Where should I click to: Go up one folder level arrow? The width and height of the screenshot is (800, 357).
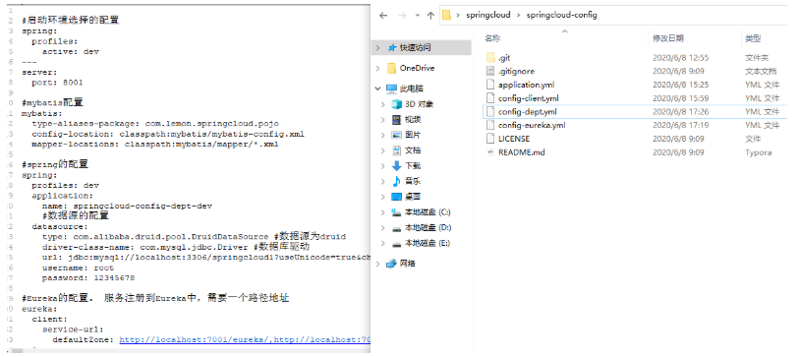tap(430, 16)
